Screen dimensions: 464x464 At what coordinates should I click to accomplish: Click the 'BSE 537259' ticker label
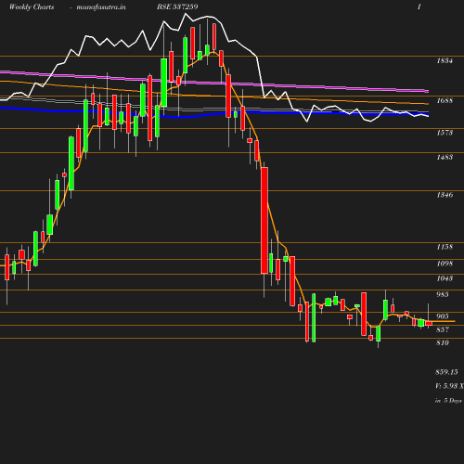(x=177, y=6)
